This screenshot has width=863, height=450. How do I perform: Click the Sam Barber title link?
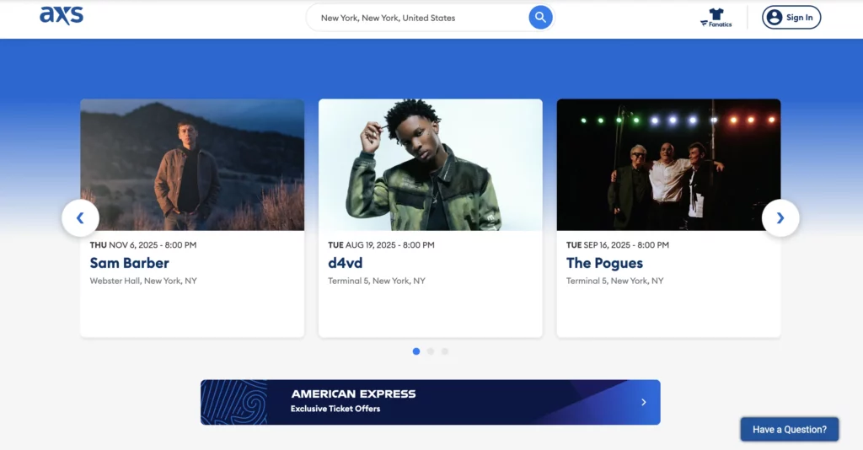click(129, 263)
